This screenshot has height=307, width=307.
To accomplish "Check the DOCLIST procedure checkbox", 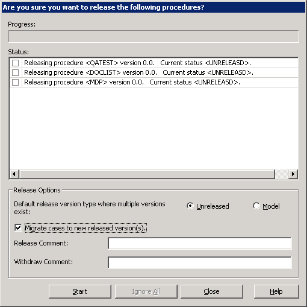I will pyautogui.click(x=15, y=72).
